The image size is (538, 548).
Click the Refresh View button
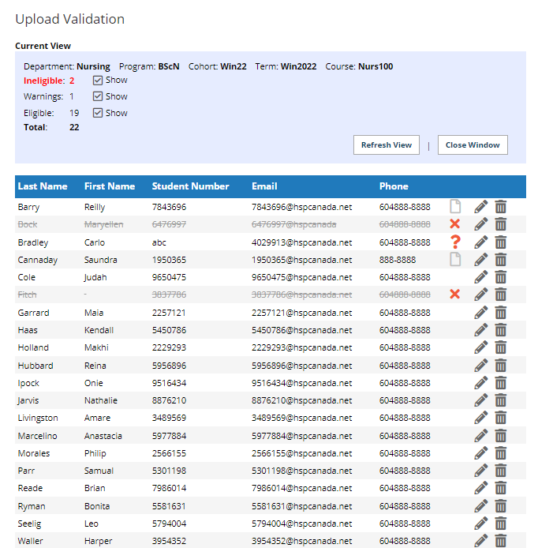tap(386, 145)
